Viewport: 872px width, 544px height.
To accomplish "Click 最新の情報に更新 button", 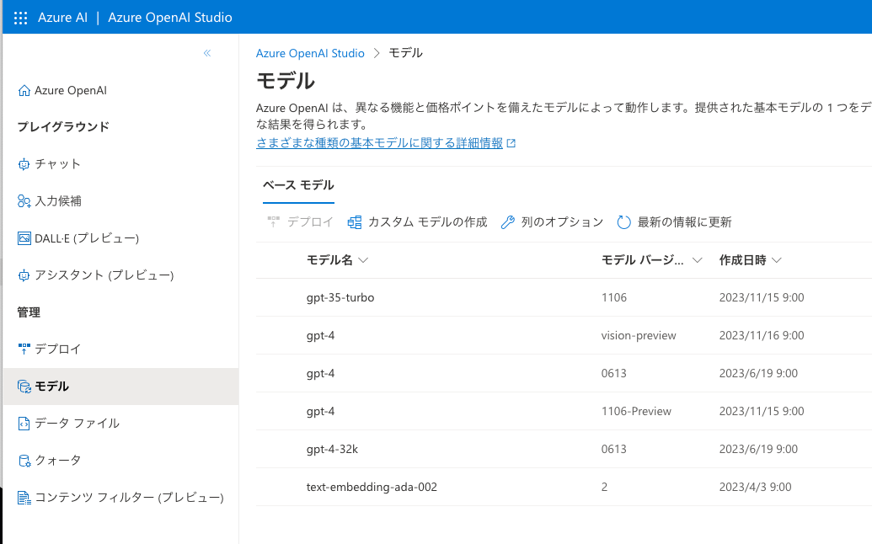I will click(675, 222).
